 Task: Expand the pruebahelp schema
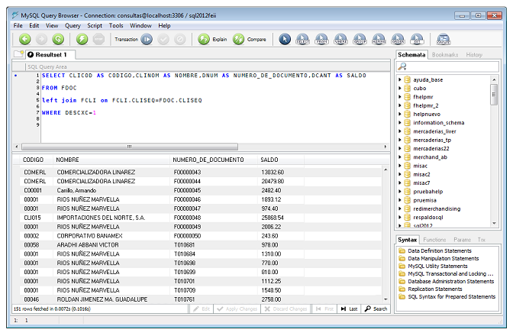[x=400, y=192]
